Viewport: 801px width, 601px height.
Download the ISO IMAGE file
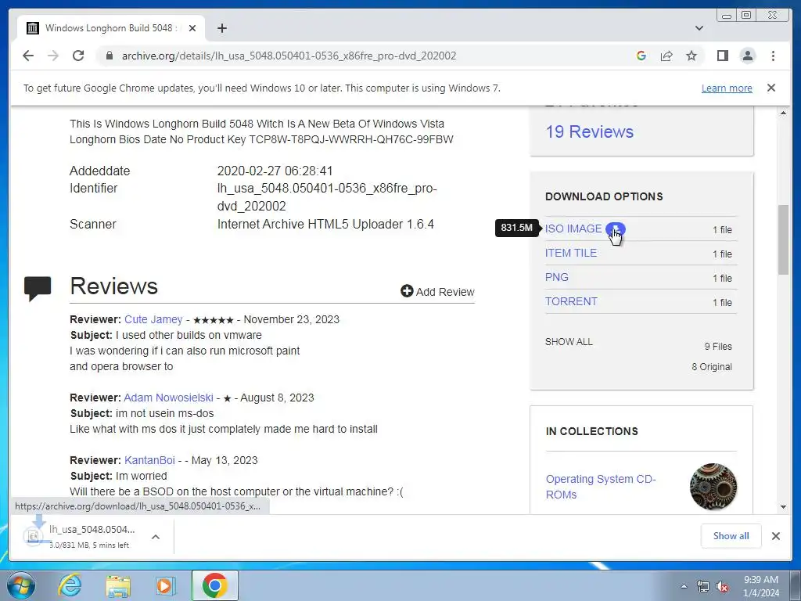[573, 229]
